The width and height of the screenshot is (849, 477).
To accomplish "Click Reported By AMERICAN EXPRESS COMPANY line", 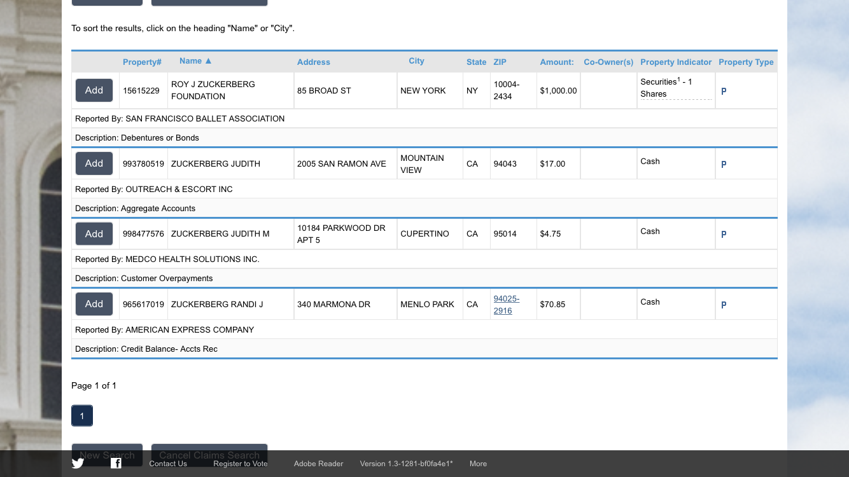I will 424,329.
